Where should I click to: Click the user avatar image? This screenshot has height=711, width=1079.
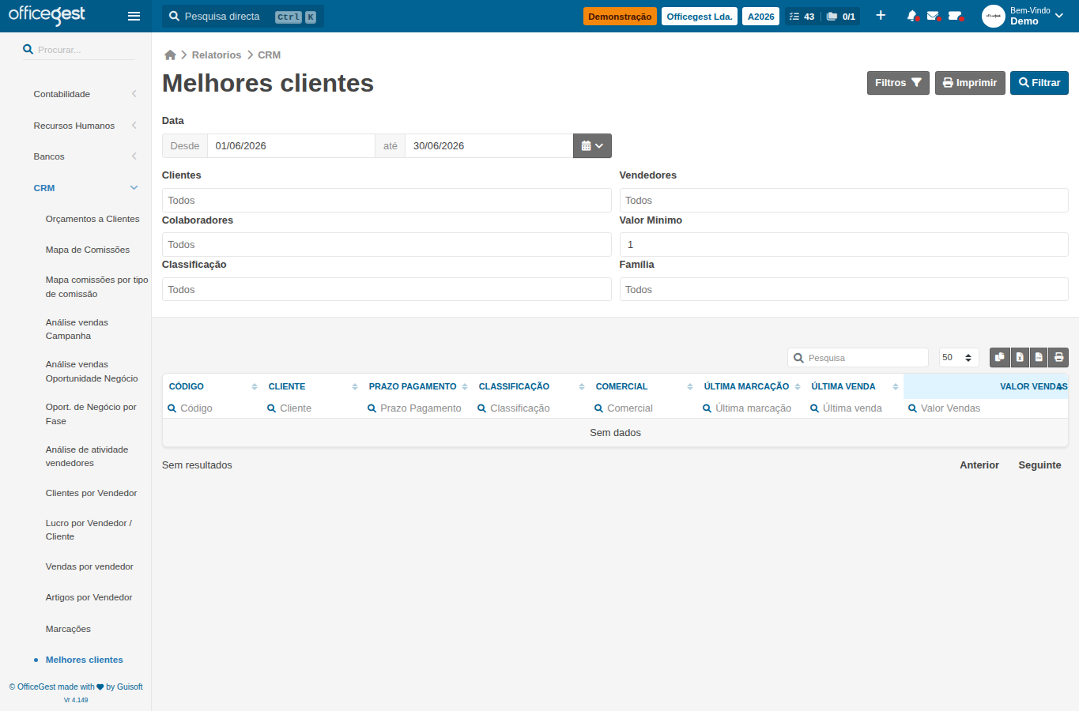pos(993,16)
